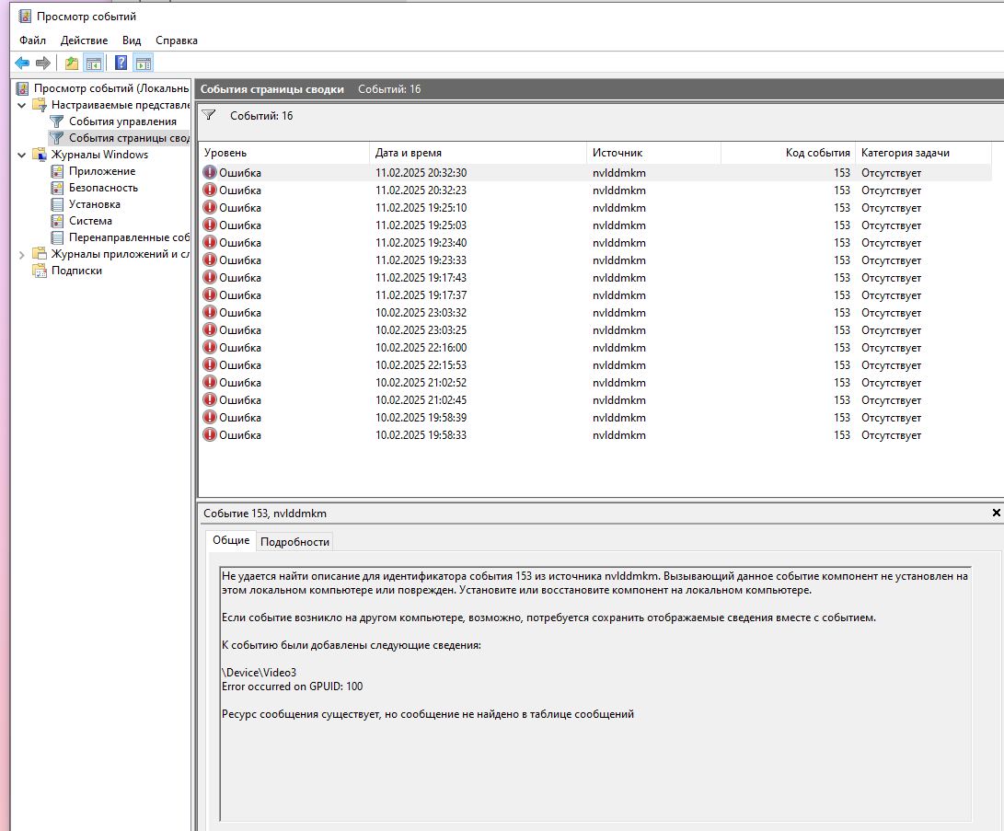Sort events by the Категория задачи column
Image resolution: width=1004 pixels, height=831 pixels.
(x=923, y=153)
